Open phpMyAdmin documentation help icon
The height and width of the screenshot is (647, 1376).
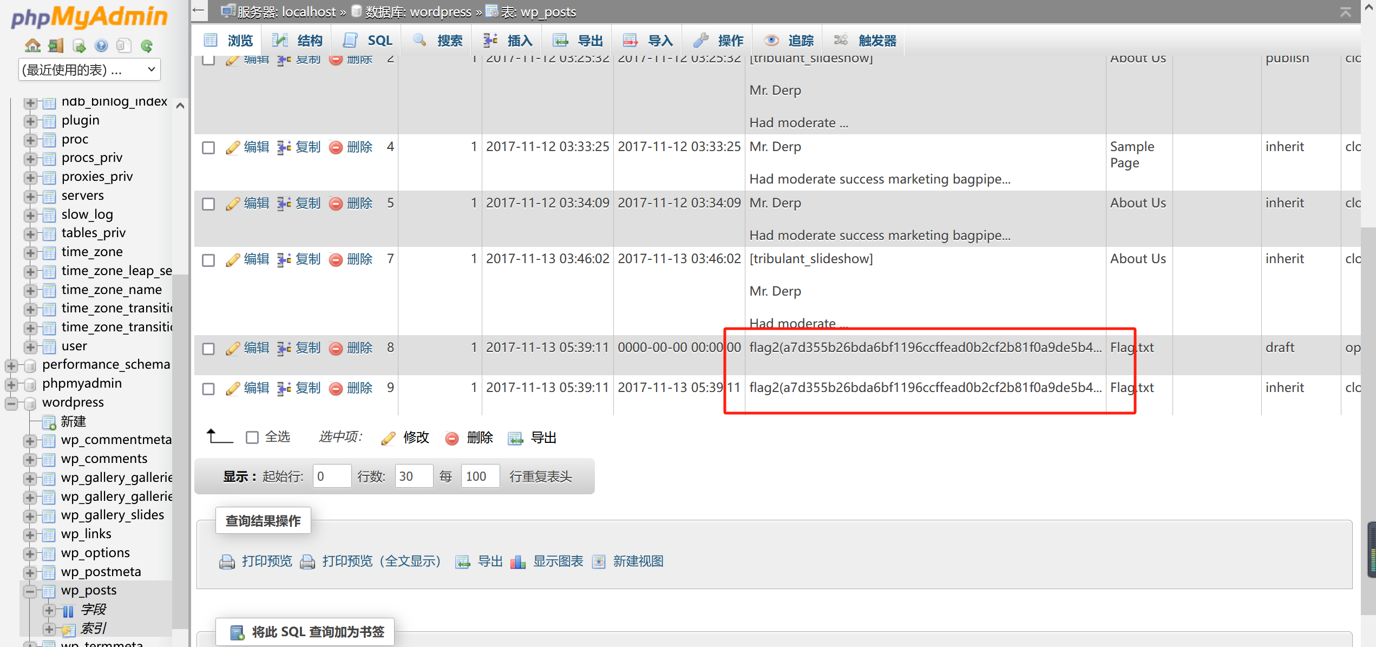[x=101, y=45]
